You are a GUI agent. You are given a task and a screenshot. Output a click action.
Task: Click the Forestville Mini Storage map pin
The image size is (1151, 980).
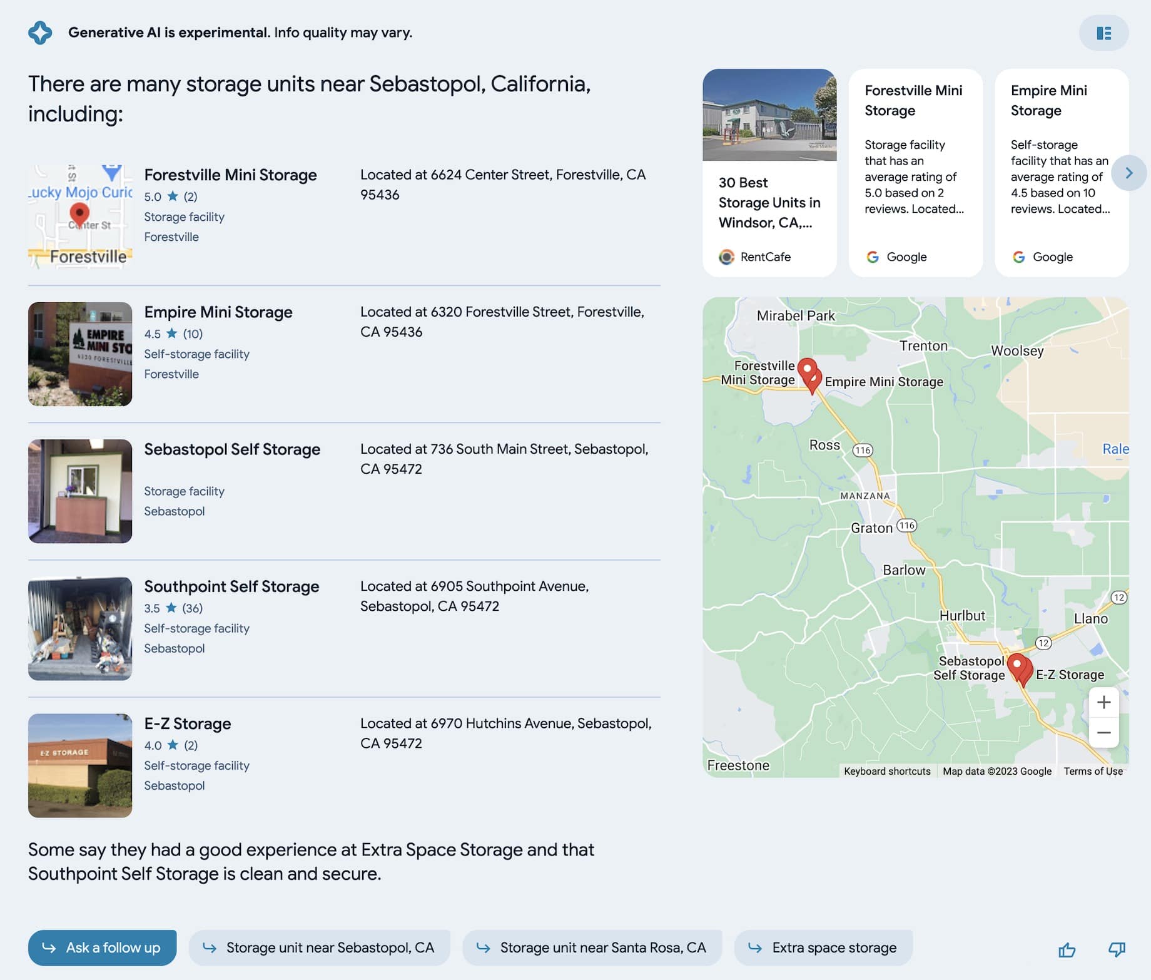807,370
